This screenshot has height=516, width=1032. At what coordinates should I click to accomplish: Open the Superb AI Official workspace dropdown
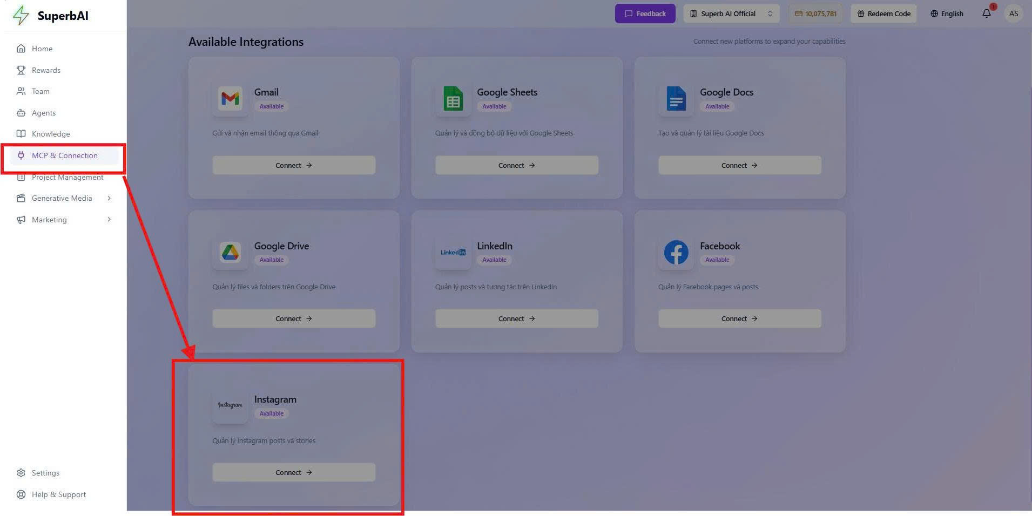pyautogui.click(x=731, y=13)
